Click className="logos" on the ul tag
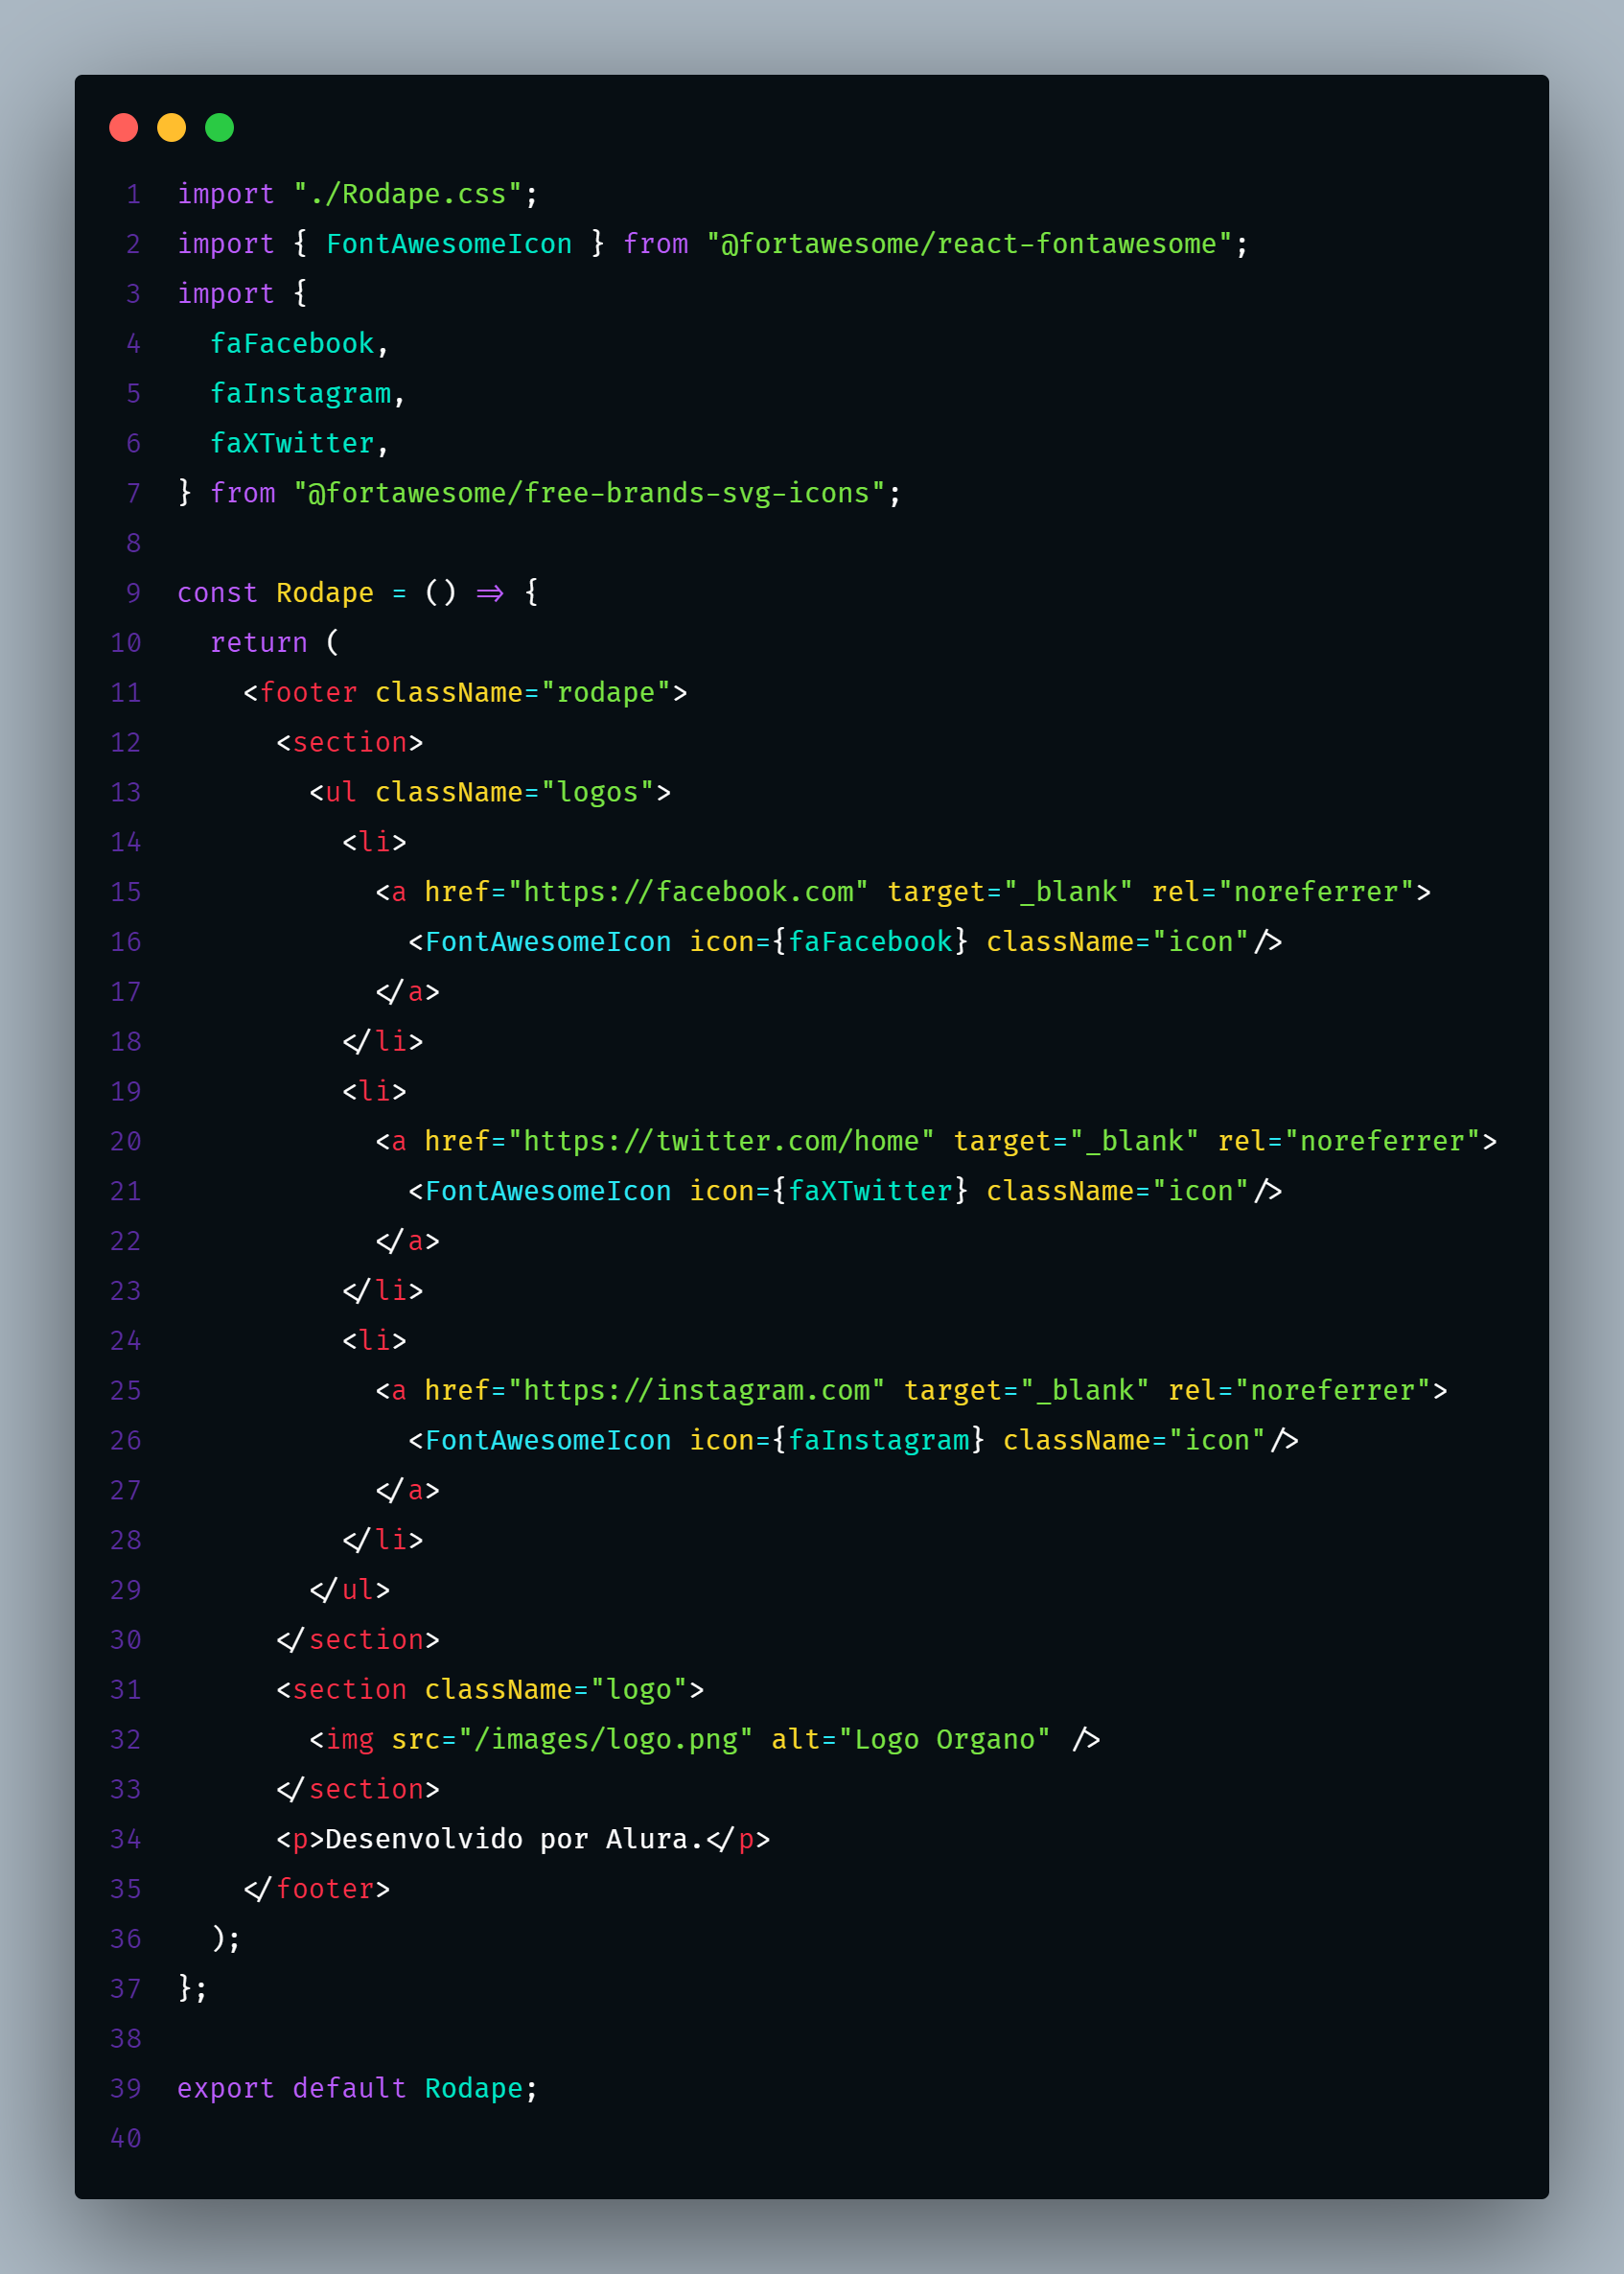 coord(515,793)
